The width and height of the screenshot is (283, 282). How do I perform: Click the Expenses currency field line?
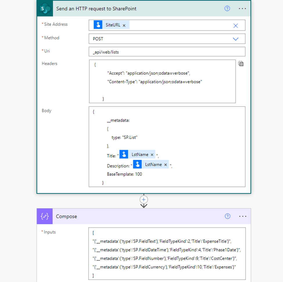click(x=164, y=267)
